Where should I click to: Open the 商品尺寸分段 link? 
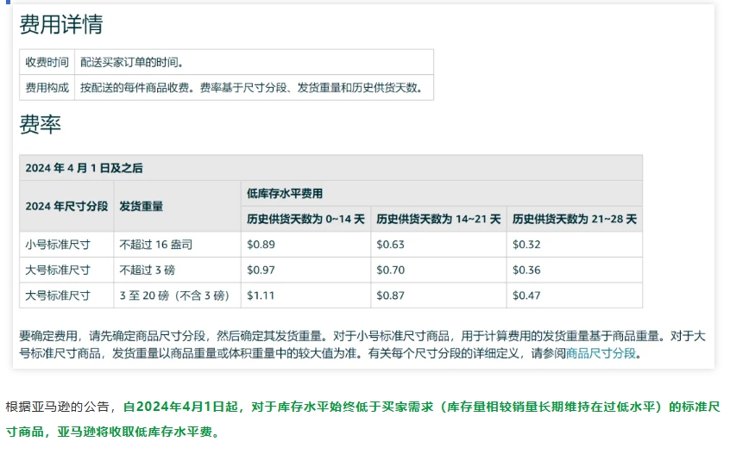(601, 353)
